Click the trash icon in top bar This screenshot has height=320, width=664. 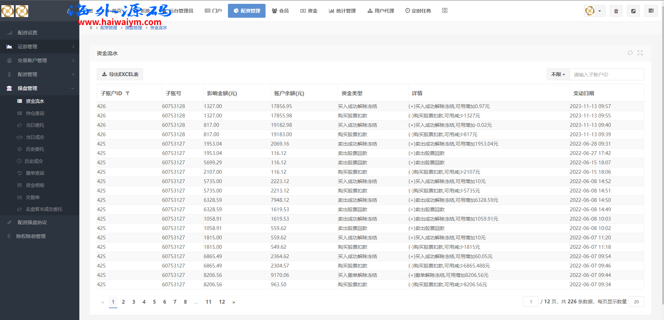click(616, 11)
